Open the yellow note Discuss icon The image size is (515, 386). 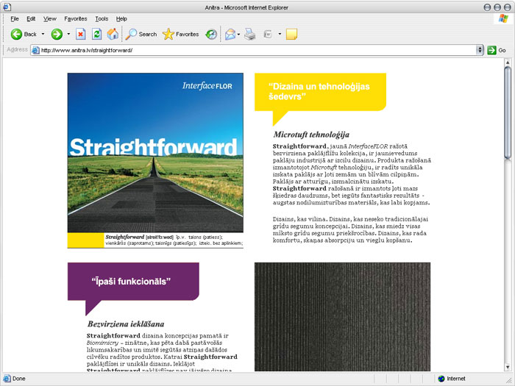[x=291, y=34]
